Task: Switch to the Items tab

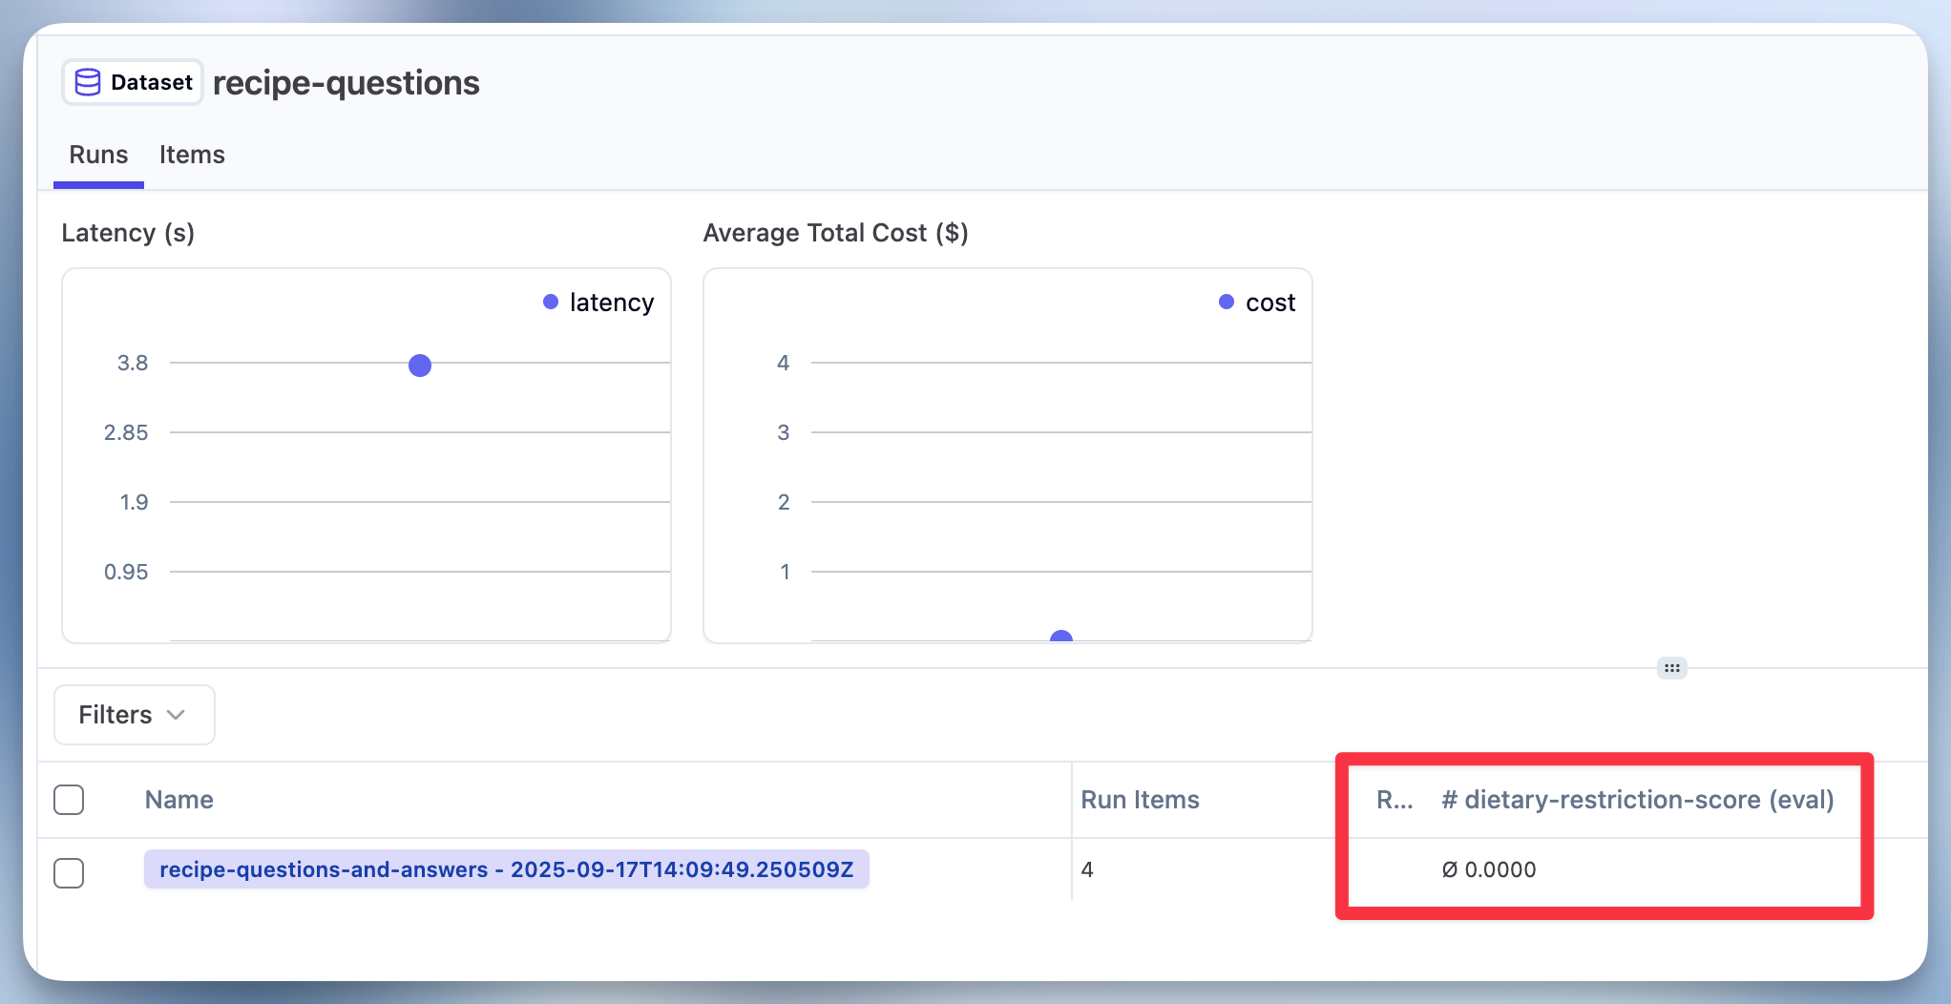Action: tap(191, 154)
